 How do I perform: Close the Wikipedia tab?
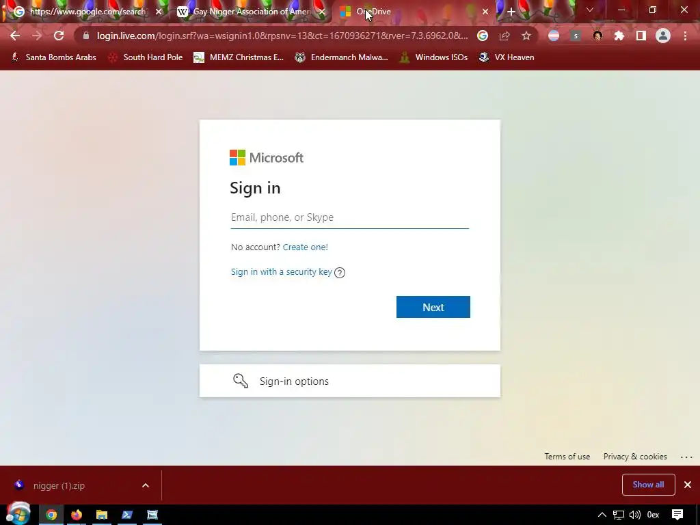coord(322,12)
